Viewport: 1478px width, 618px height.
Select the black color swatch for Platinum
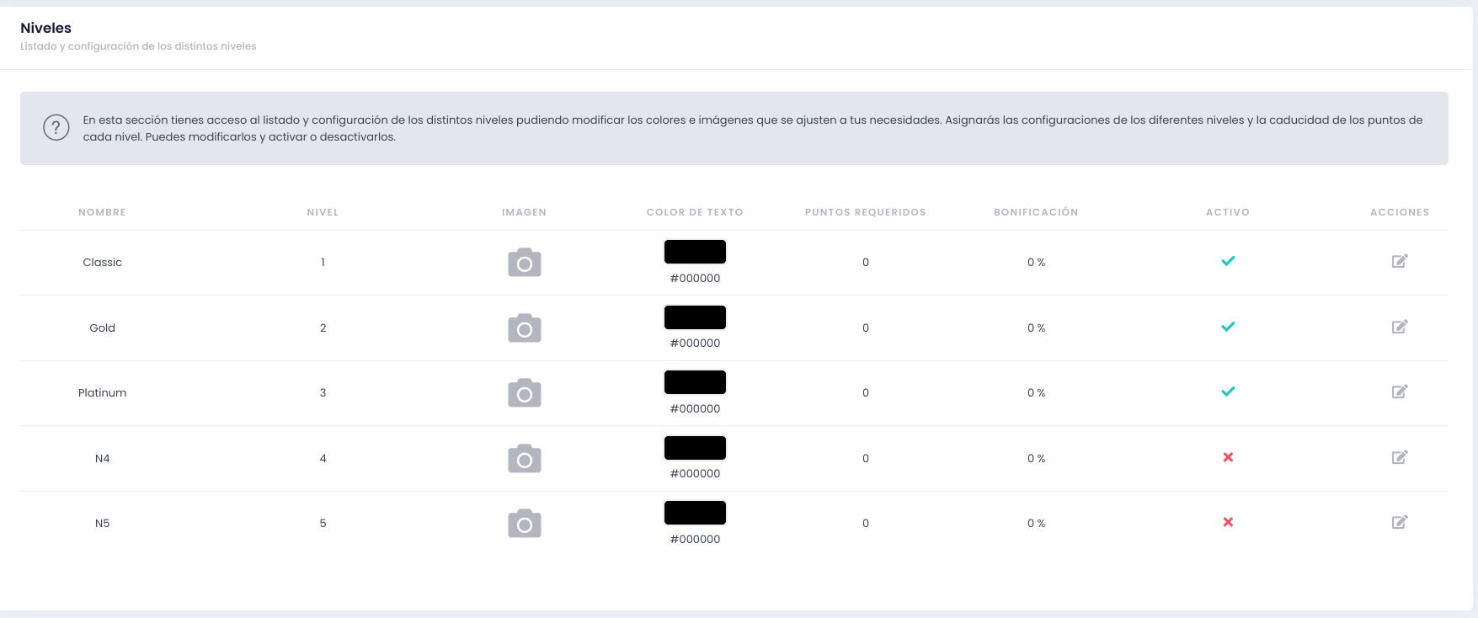click(x=695, y=382)
